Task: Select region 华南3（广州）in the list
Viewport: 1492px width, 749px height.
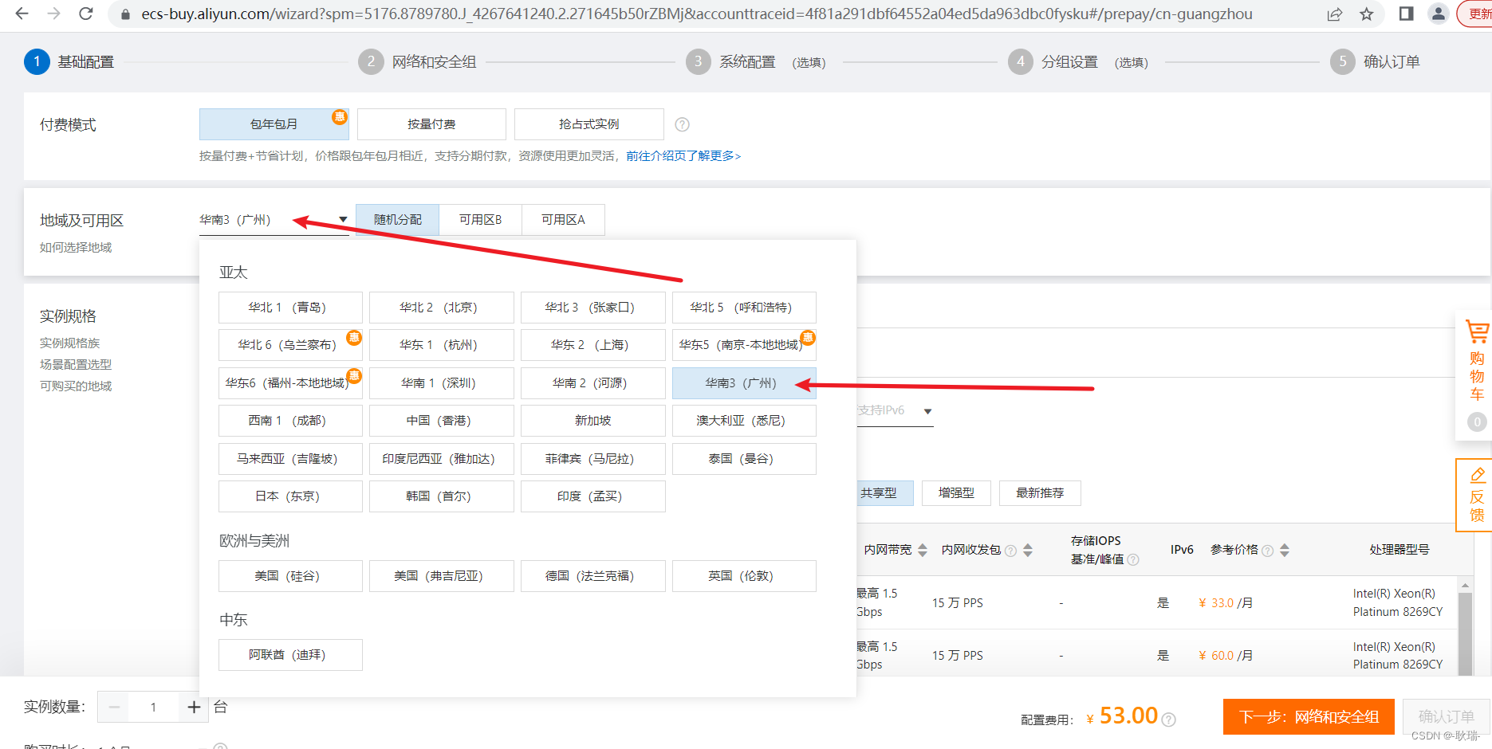Action: (x=744, y=383)
